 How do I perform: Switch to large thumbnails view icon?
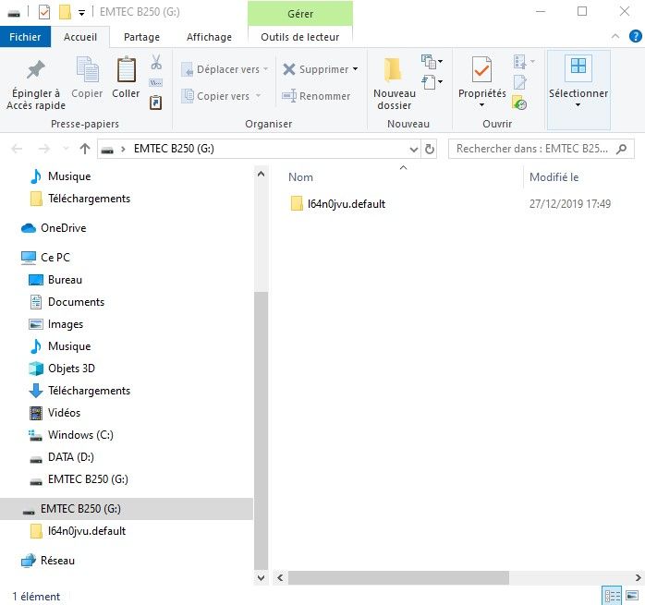(x=632, y=596)
